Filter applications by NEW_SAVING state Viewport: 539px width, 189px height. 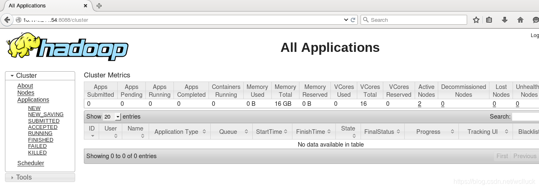46,114
